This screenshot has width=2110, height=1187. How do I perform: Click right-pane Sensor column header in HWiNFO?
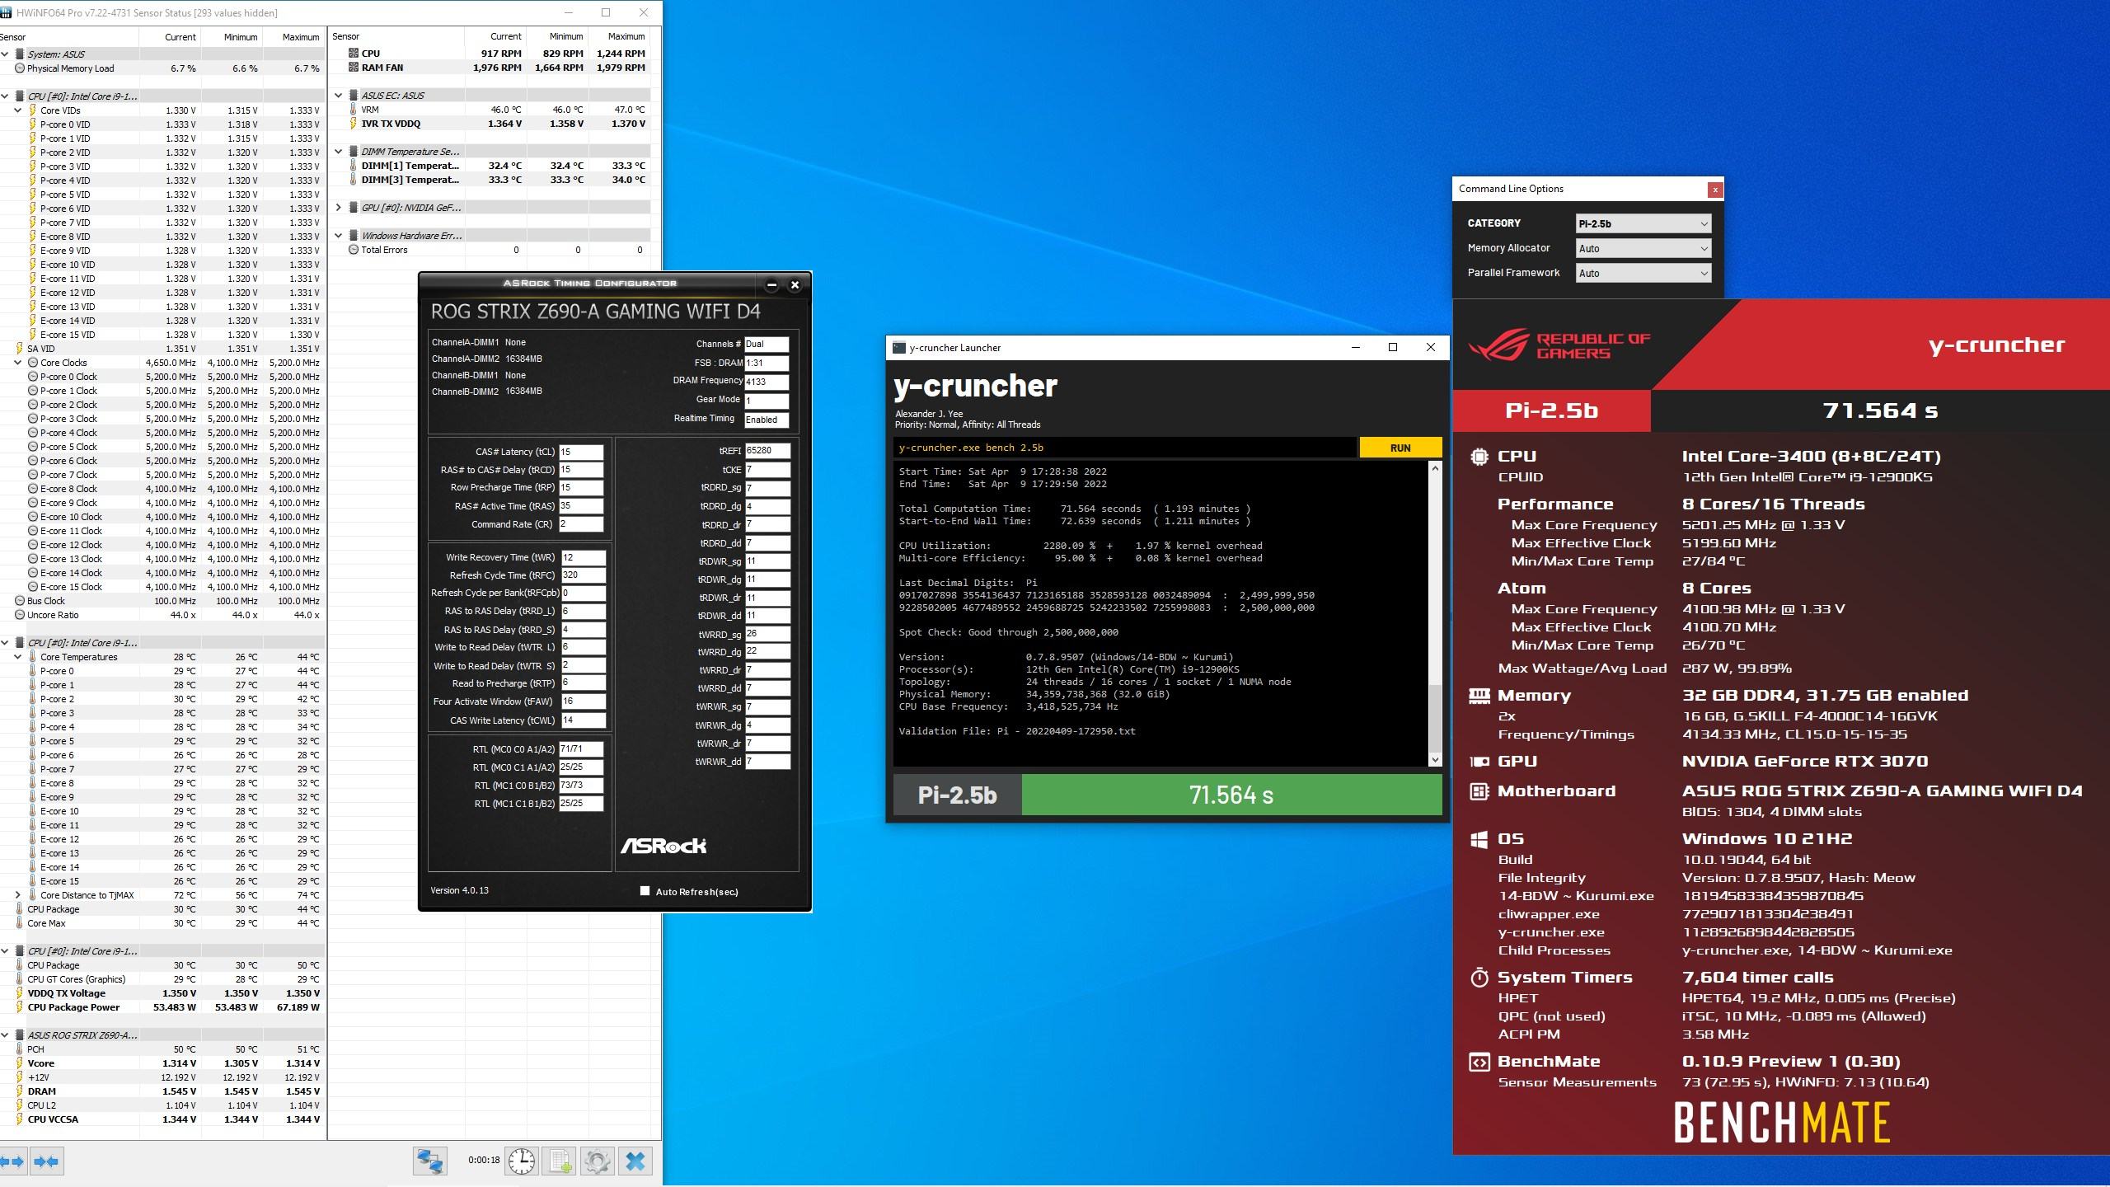pyautogui.click(x=396, y=36)
